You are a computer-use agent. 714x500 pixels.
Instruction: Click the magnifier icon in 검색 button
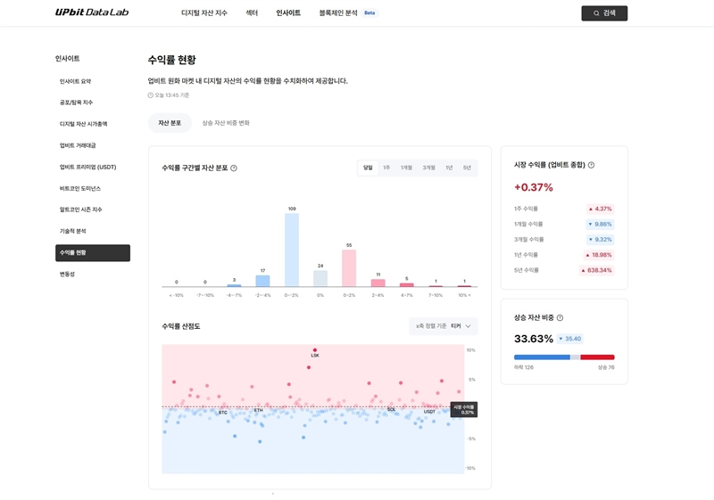[x=596, y=13]
